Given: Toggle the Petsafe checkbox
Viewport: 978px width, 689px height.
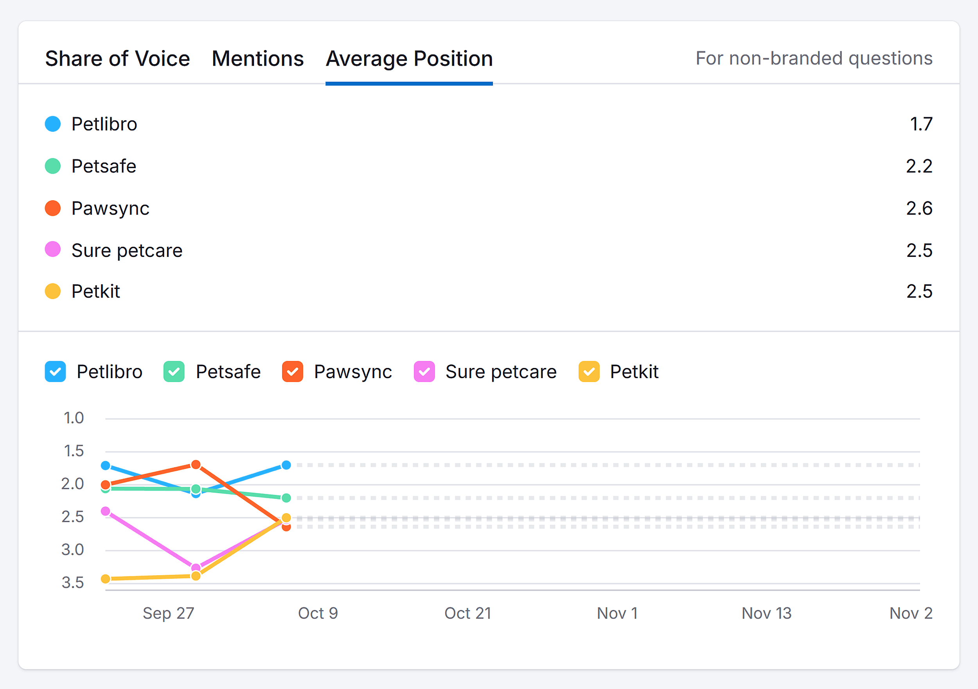Looking at the screenshot, I should pyautogui.click(x=173, y=371).
